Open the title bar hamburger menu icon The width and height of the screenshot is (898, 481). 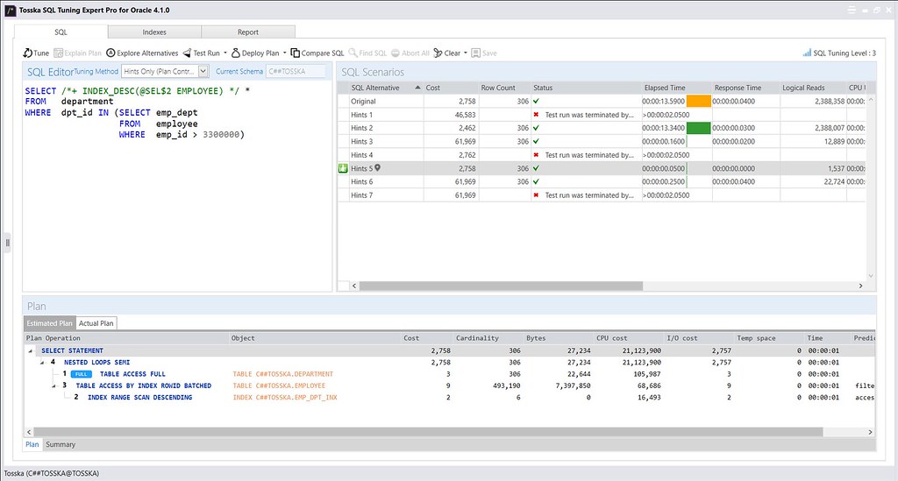coord(852,10)
